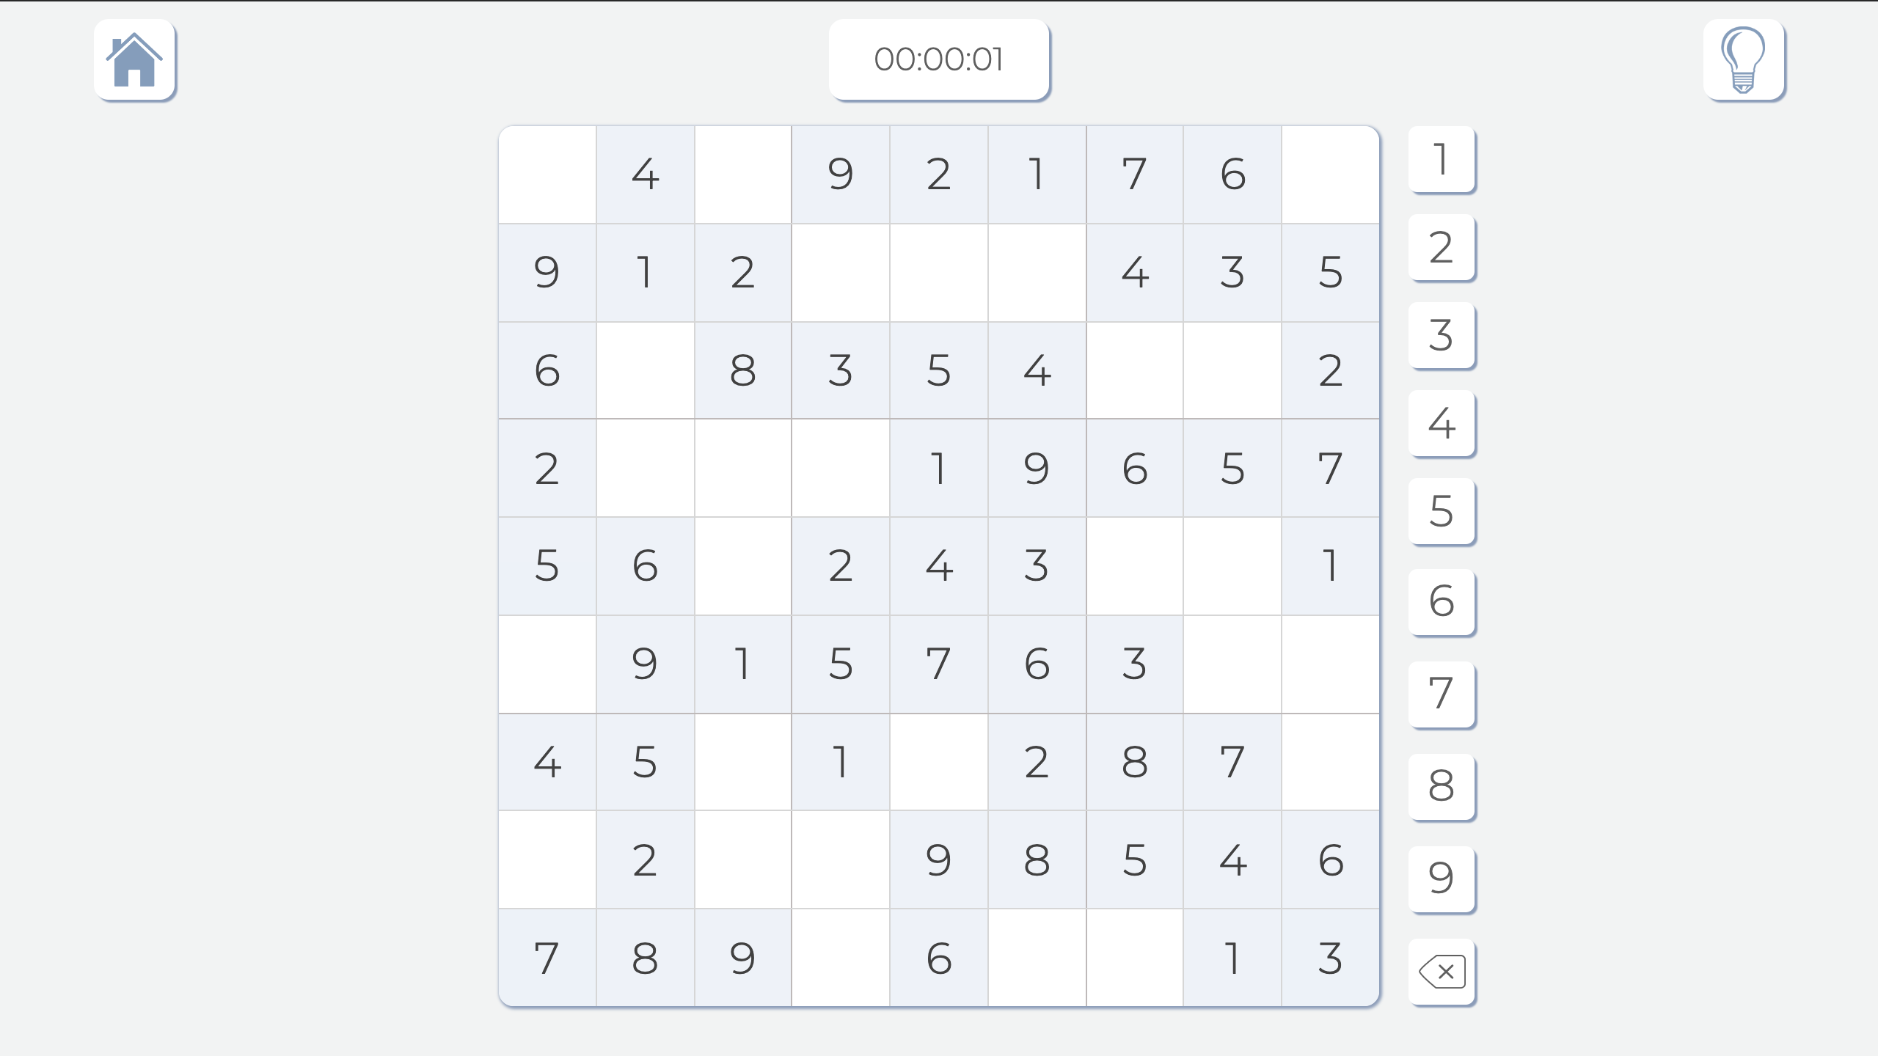Select empty cell between 6 and 8 in third row
Screen dimensions: 1878x1056
tap(645, 370)
